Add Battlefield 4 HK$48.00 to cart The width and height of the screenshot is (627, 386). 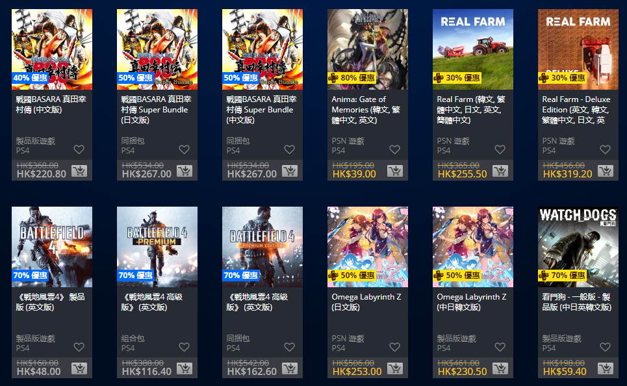click(79, 369)
